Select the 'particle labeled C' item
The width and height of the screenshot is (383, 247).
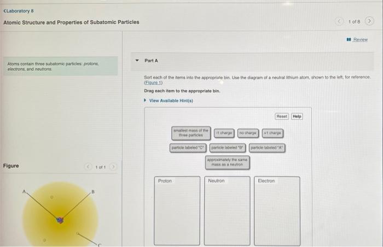188,148
